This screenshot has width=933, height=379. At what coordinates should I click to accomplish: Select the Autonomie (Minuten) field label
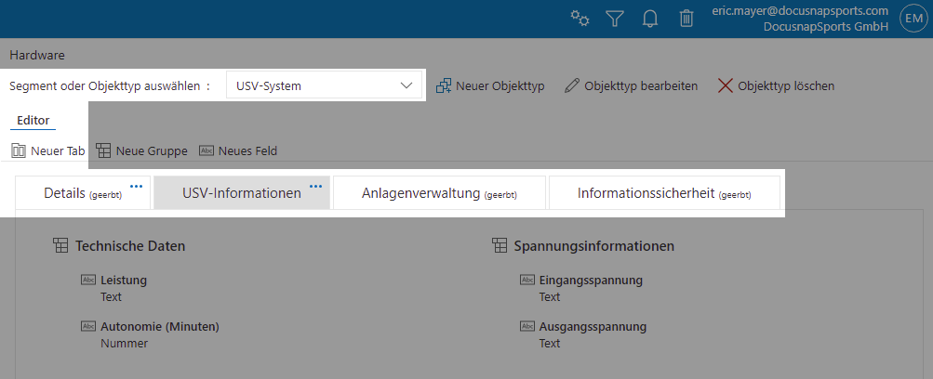[160, 326]
